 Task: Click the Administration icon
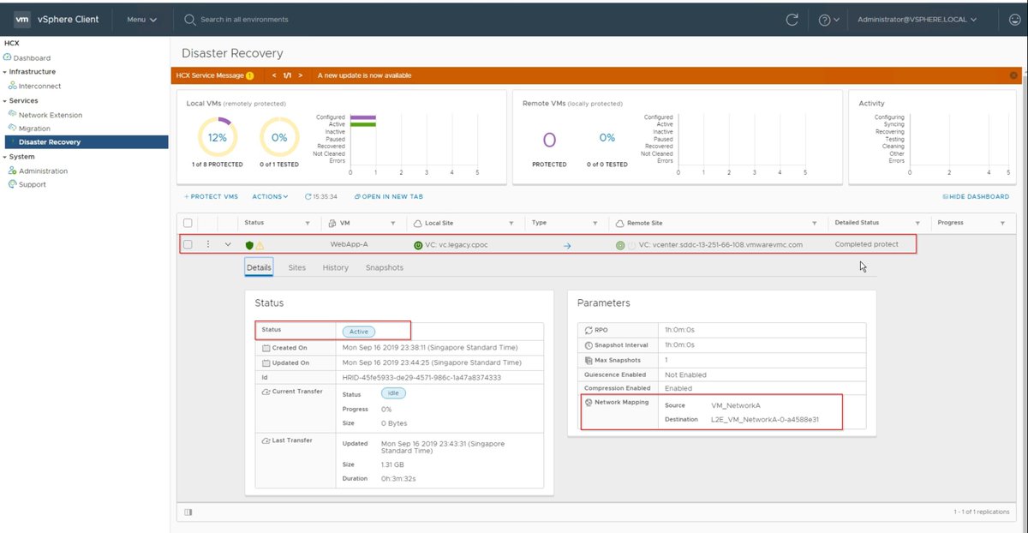point(12,171)
